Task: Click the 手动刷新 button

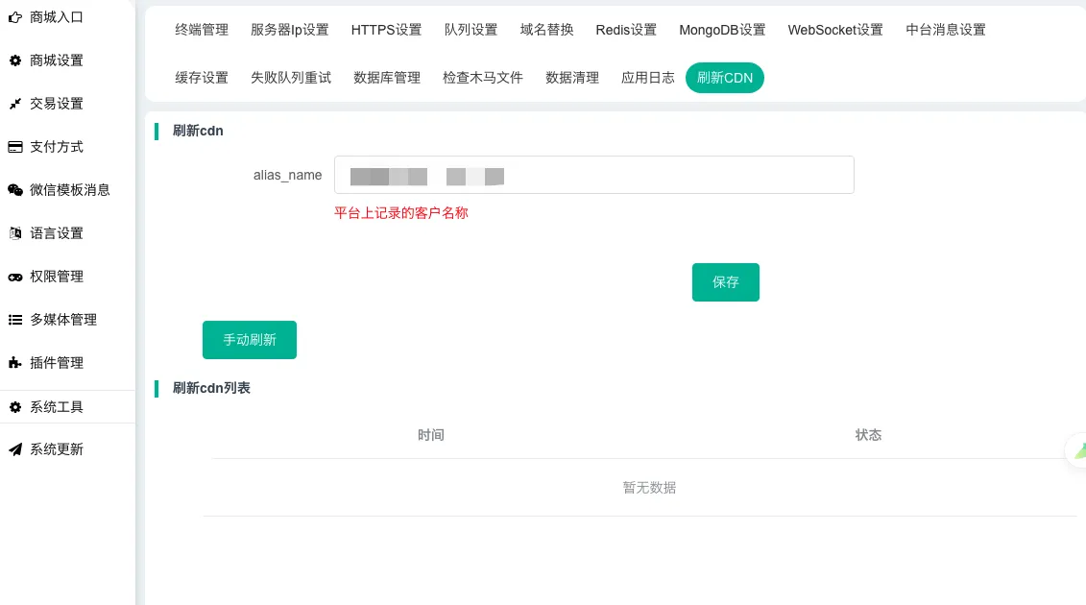Action: click(x=250, y=340)
